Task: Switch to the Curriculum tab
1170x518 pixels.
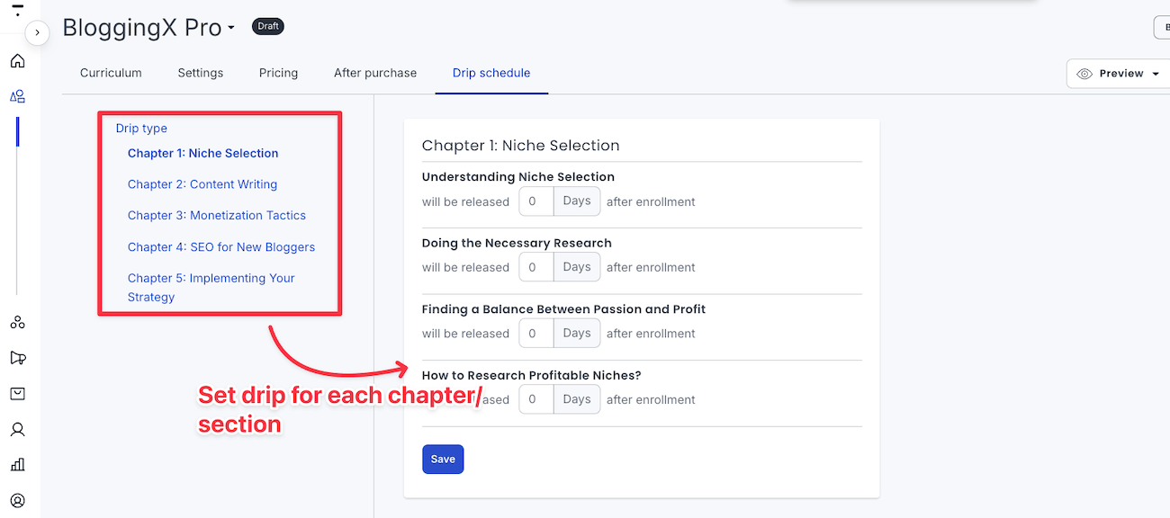Action: coord(111,73)
